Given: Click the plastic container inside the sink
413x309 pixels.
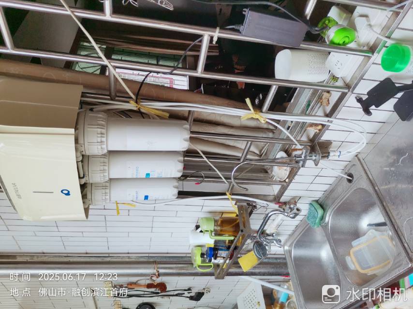Looking at the screenshot, I should click(x=370, y=252).
